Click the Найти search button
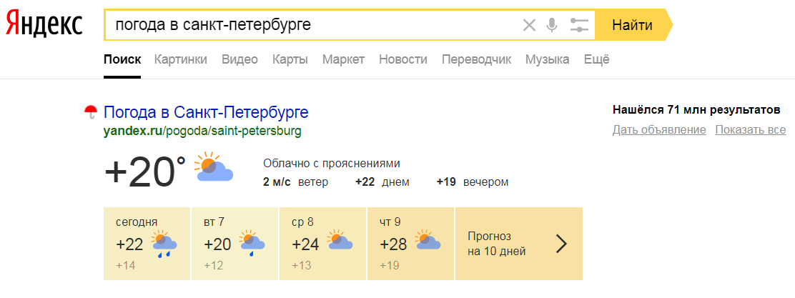Viewport: 795px width, 298px height. (x=632, y=25)
